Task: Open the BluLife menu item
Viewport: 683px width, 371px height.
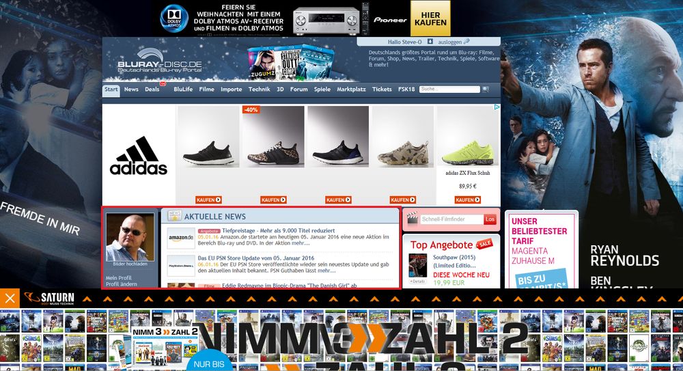Action: pos(183,90)
